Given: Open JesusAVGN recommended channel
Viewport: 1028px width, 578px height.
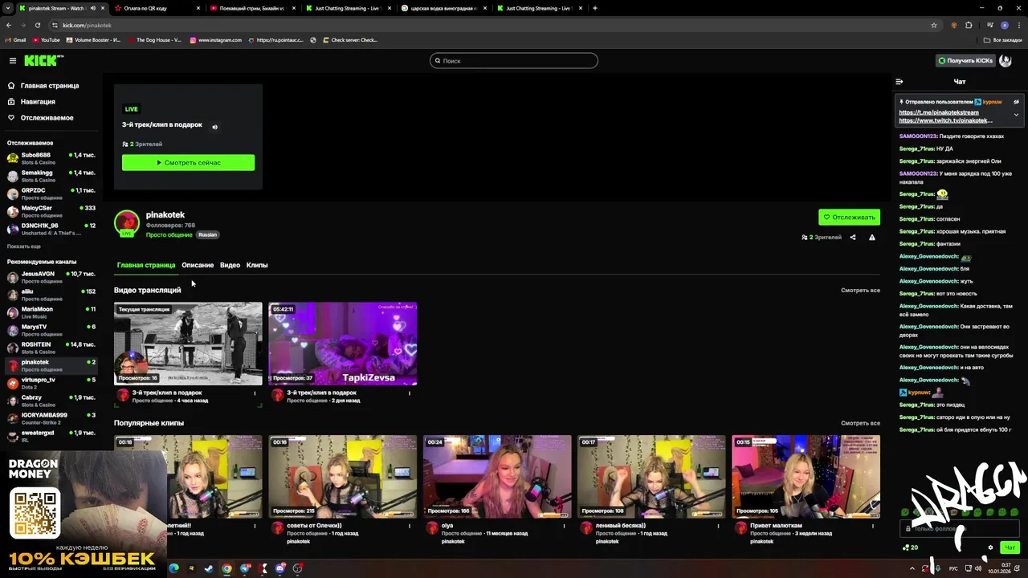Looking at the screenshot, I should (x=51, y=277).
